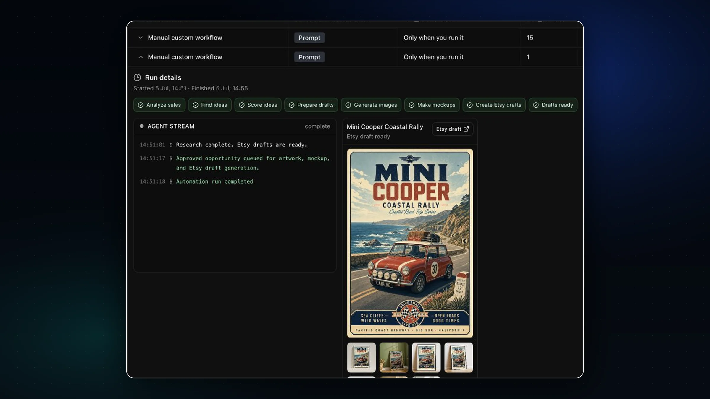
Task: Click the check icon on Generate images chip
Action: [x=348, y=105]
